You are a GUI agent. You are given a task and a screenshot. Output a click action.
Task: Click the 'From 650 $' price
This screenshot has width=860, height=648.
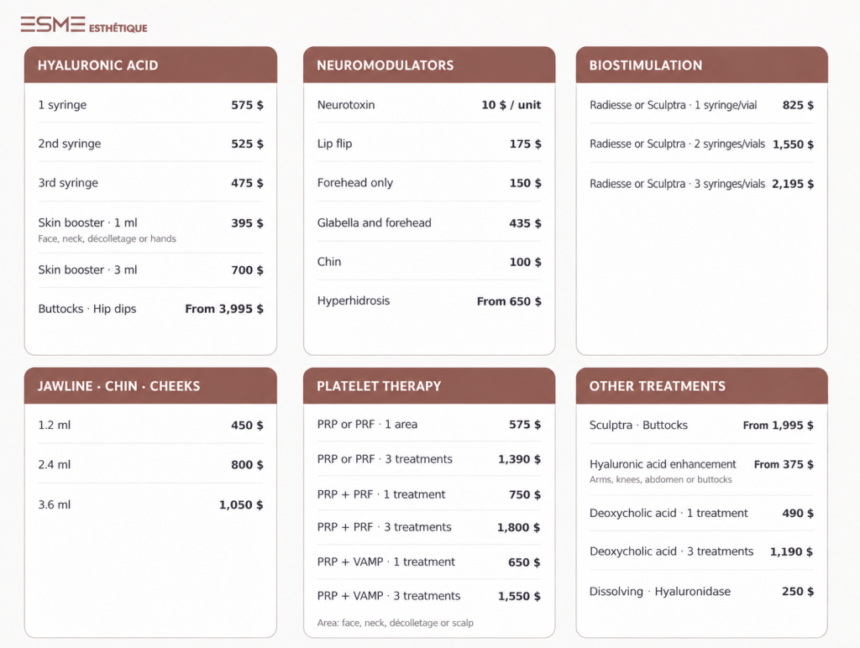[x=509, y=301]
